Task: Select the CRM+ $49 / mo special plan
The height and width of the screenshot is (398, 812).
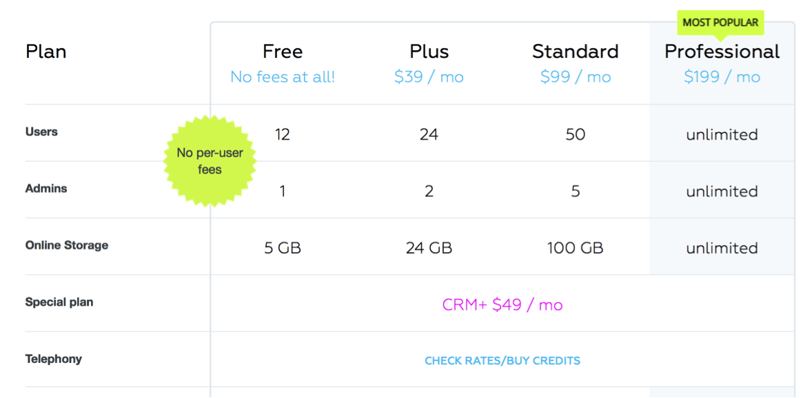Action: [x=503, y=305]
